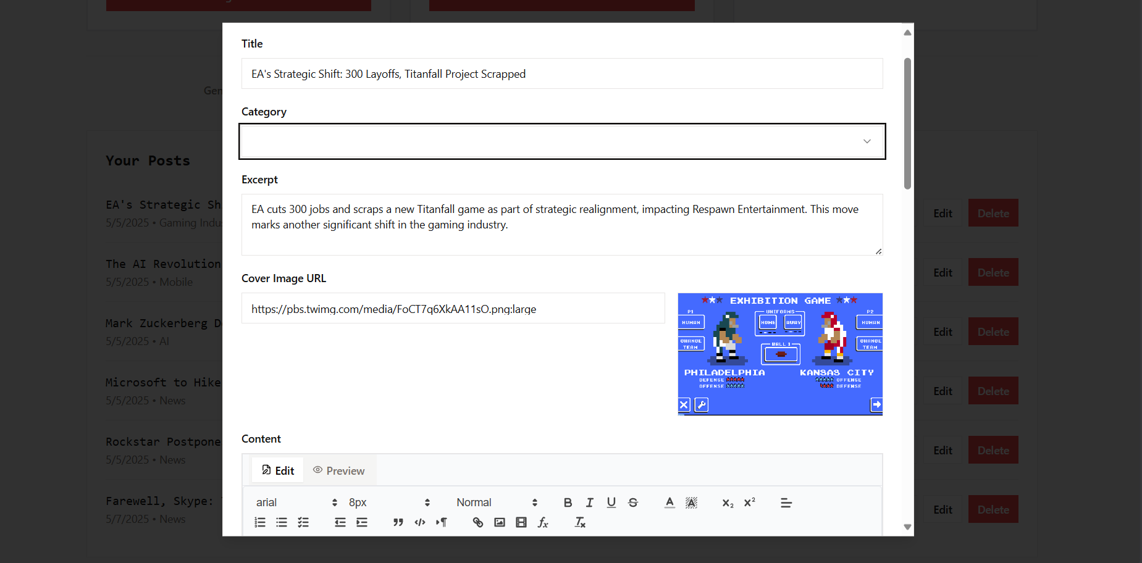Apply strikethrough formatting
1142x563 pixels.
[x=633, y=503]
